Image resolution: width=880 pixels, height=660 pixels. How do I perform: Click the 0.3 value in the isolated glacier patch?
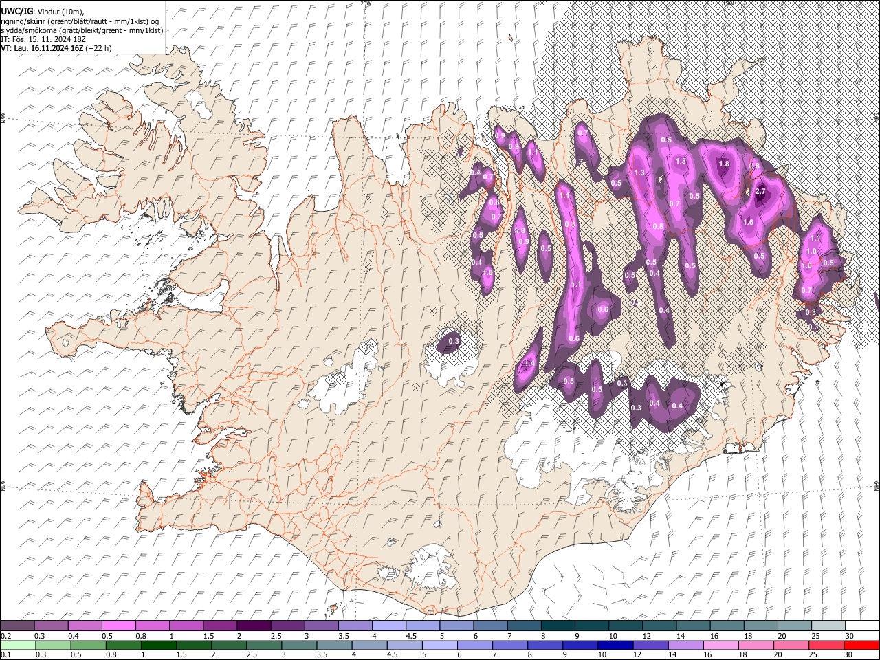click(x=453, y=341)
